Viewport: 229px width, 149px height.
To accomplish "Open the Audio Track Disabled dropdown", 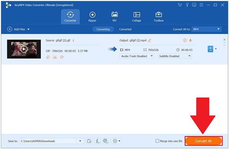I will pyautogui.click(x=137, y=56).
